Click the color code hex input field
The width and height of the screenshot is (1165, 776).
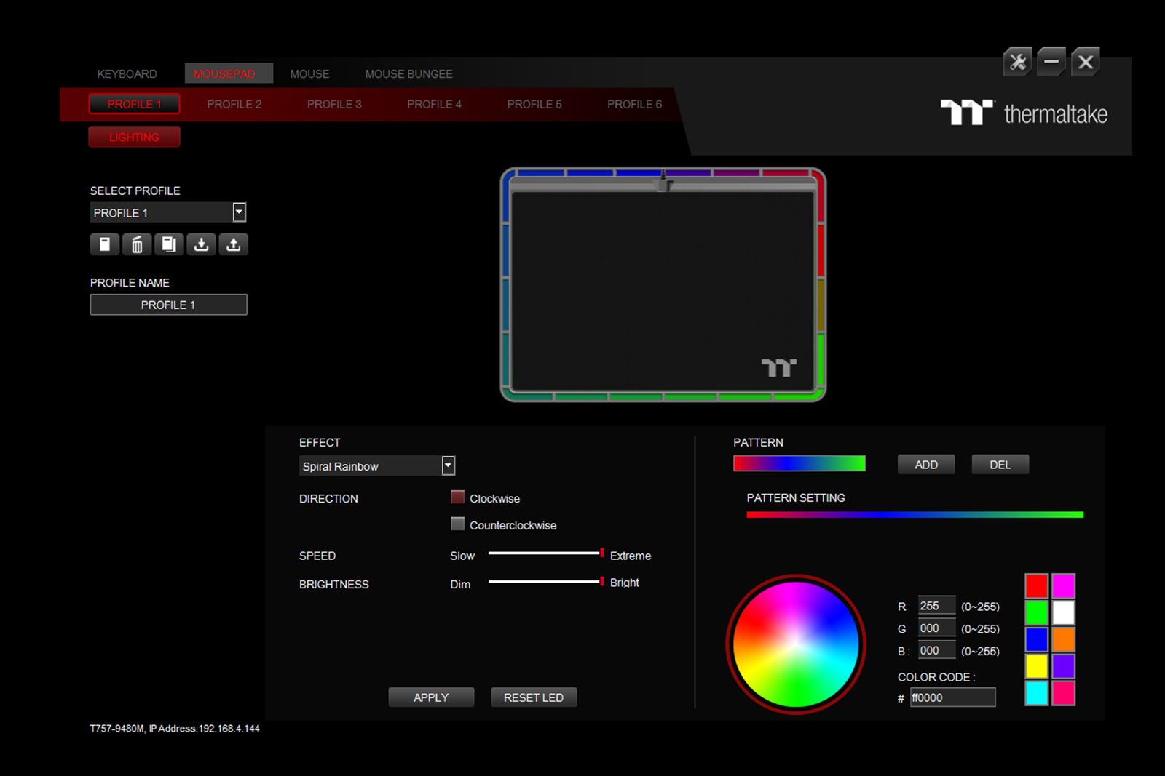(952, 698)
